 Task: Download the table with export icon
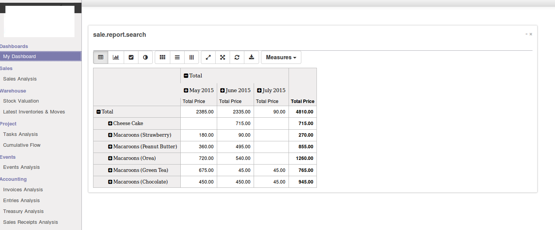[x=251, y=57]
